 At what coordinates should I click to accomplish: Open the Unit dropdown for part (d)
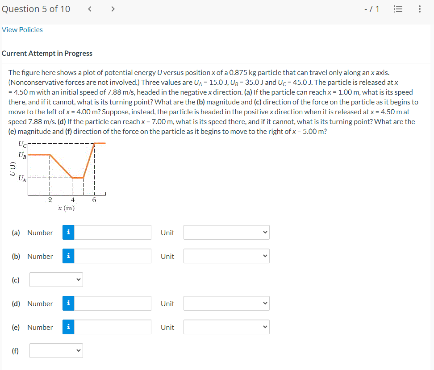click(x=226, y=303)
